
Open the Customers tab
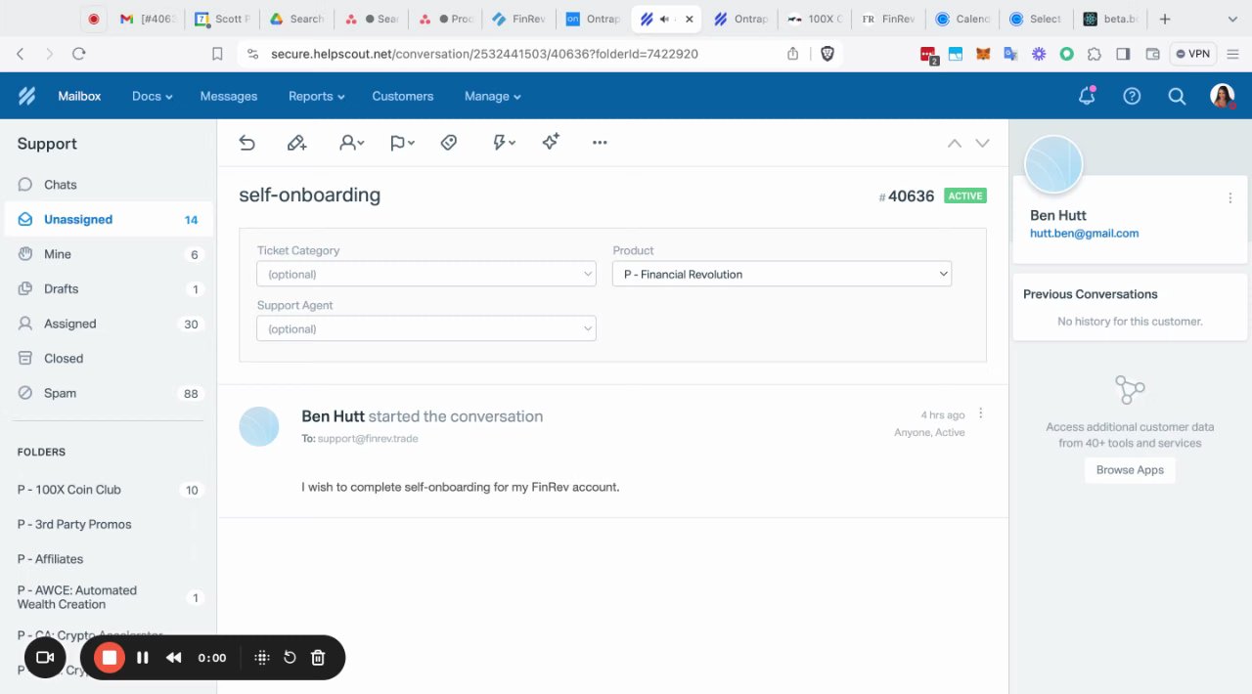click(x=403, y=96)
